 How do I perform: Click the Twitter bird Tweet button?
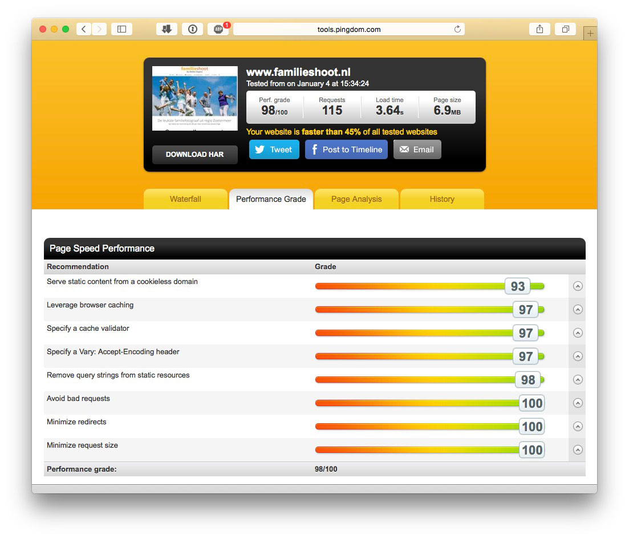[x=274, y=149]
